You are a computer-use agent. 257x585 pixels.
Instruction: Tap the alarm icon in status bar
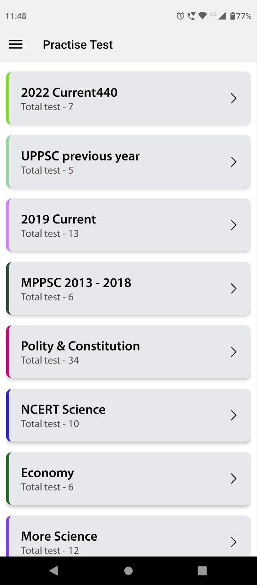(180, 16)
